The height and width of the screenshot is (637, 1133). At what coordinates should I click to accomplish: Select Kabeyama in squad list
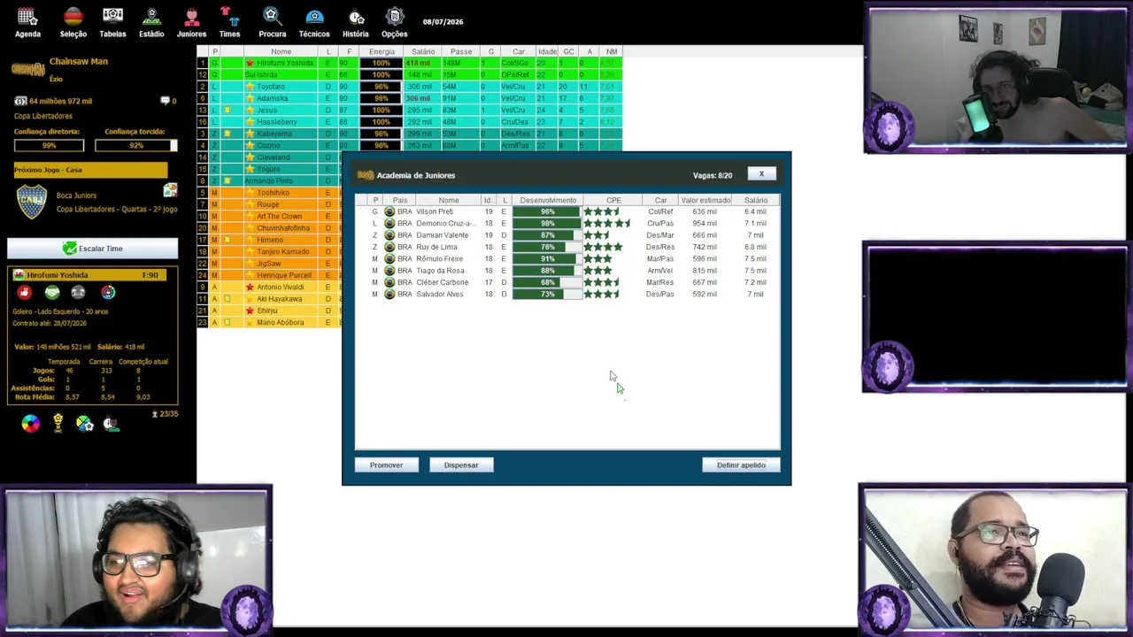tap(409, 134)
